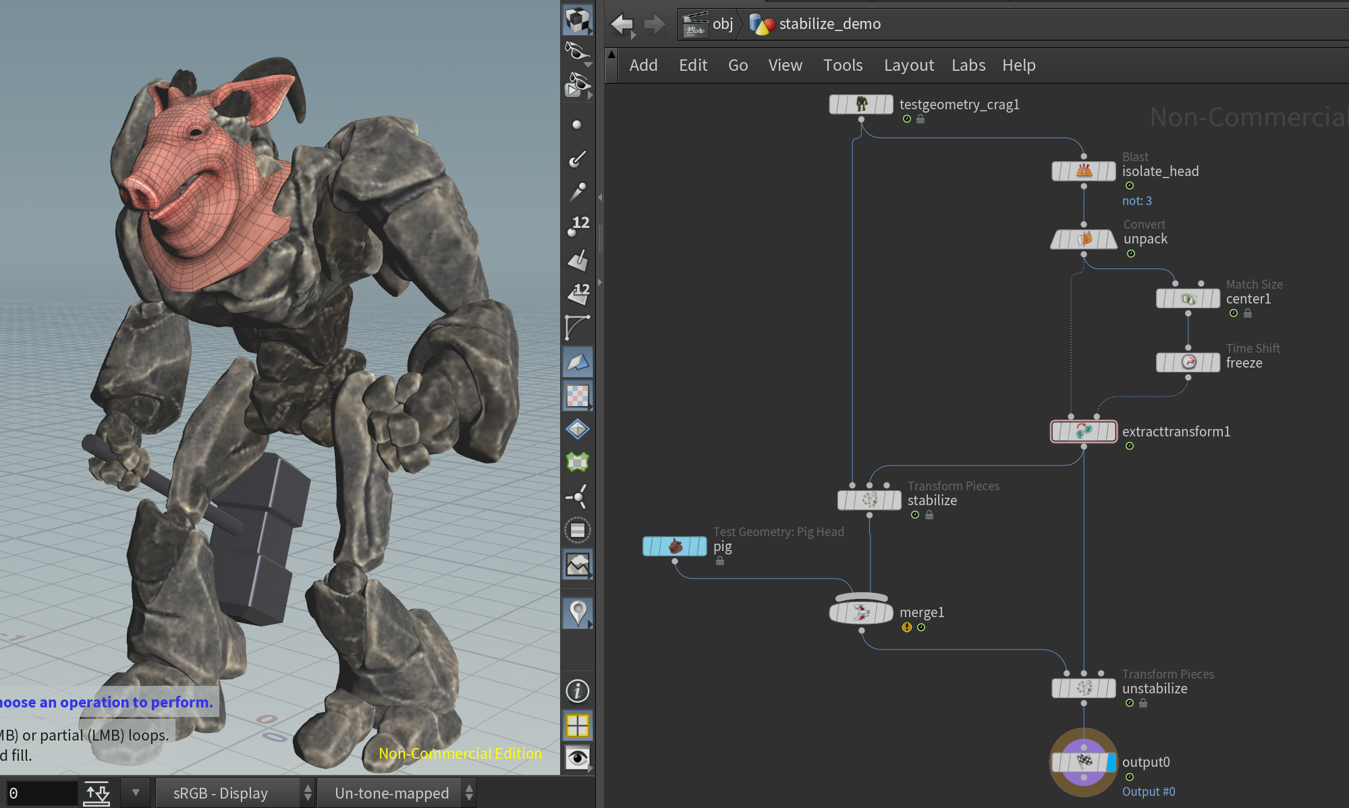
Task: Click the display point normals icon
Action: tap(577, 158)
